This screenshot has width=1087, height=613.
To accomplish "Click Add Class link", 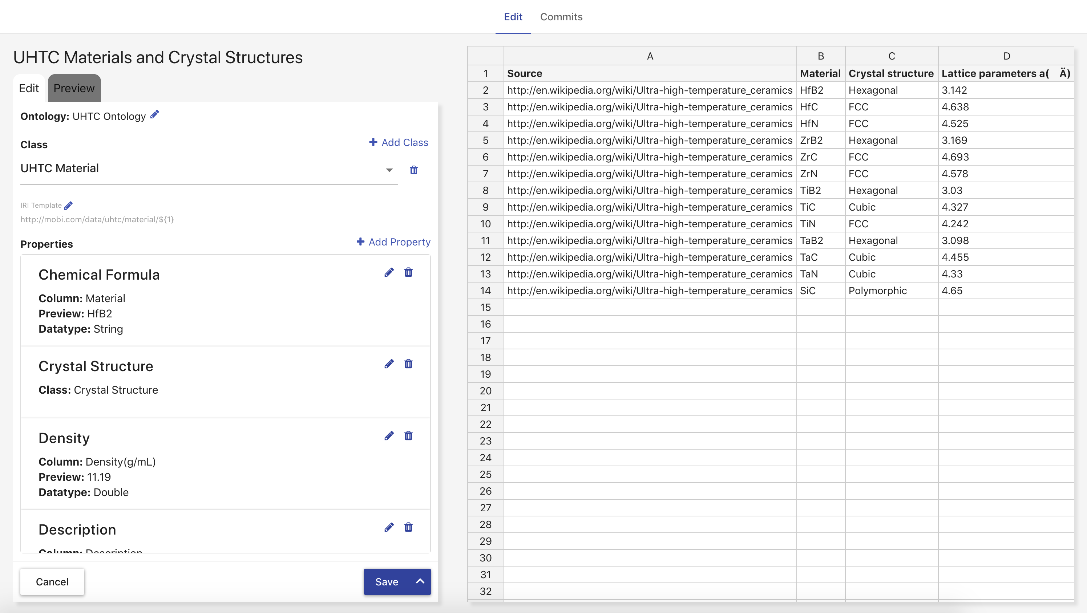I will [398, 143].
